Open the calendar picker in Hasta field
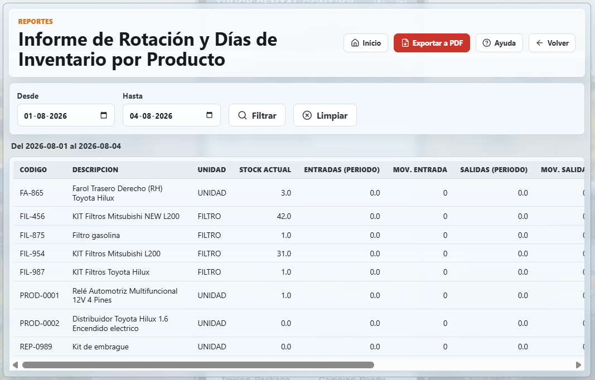The width and height of the screenshot is (595, 380). (209, 115)
